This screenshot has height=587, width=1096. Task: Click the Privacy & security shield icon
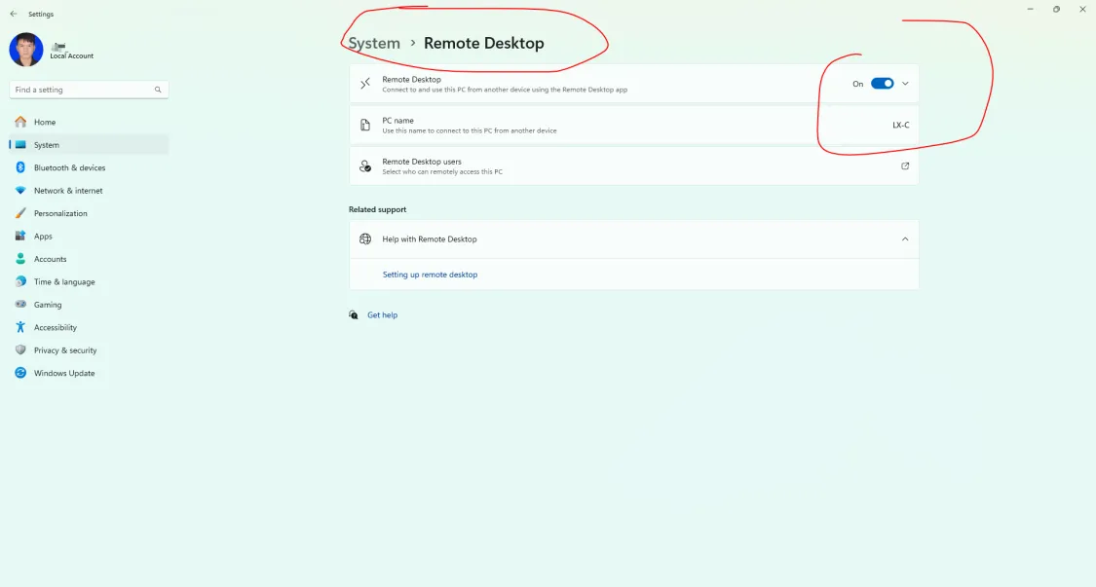point(20,350)
